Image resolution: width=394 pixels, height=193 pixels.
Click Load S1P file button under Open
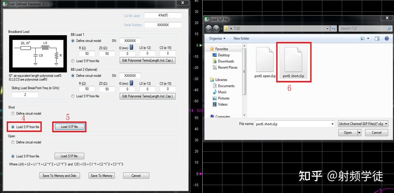point(69,156)
